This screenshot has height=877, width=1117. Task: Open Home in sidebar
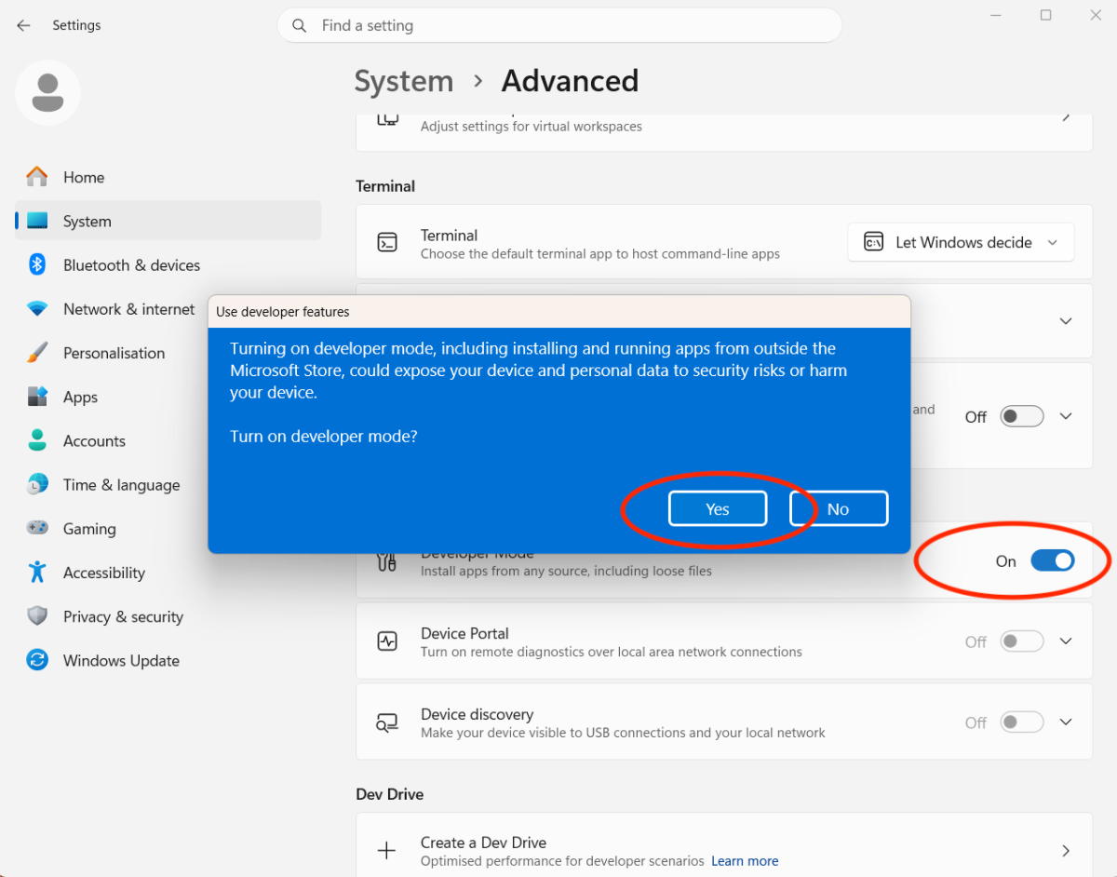168,177
